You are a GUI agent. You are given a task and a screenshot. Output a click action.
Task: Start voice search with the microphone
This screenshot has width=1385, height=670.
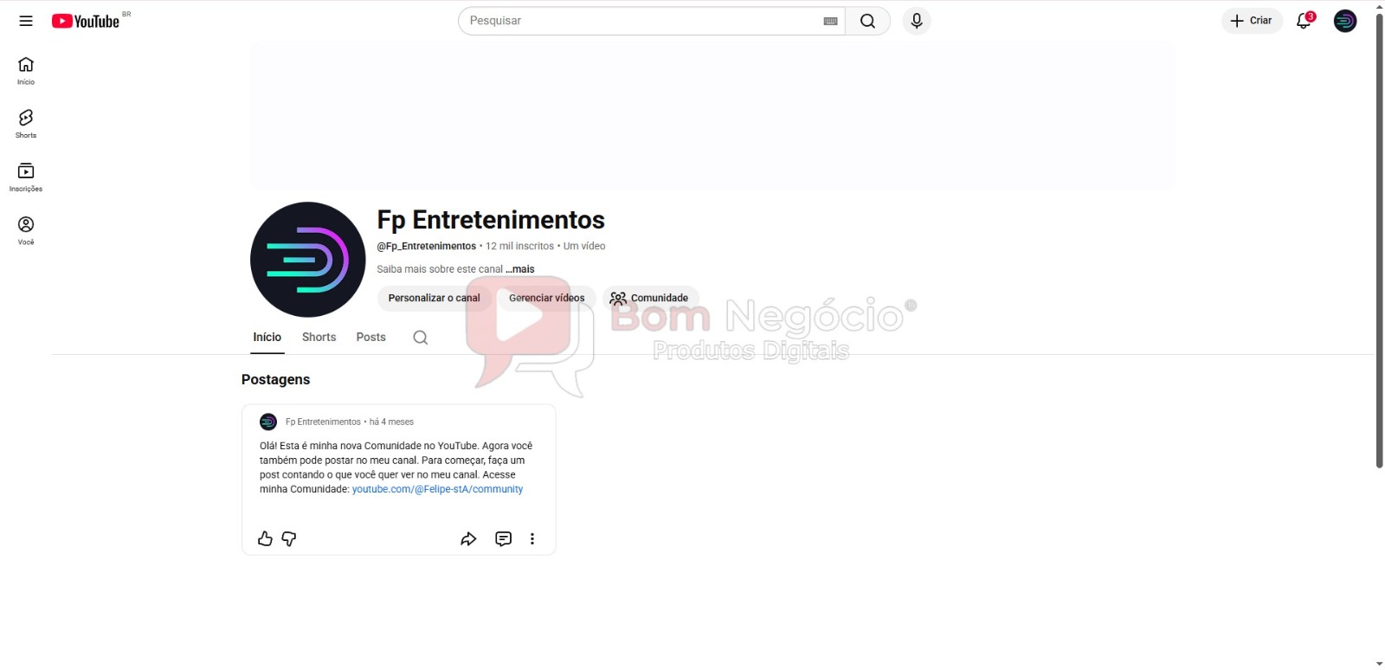tap(917, 21)
